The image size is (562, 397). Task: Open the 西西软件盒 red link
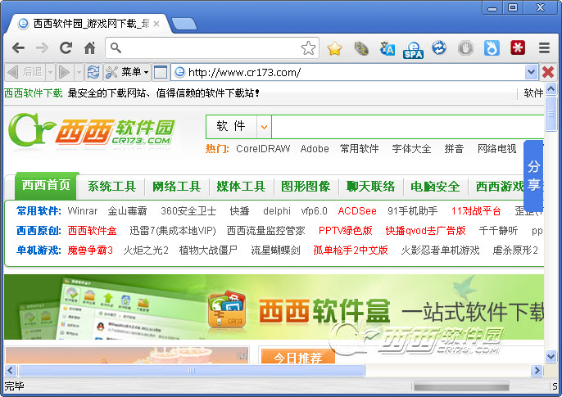[x=92, y=231]
